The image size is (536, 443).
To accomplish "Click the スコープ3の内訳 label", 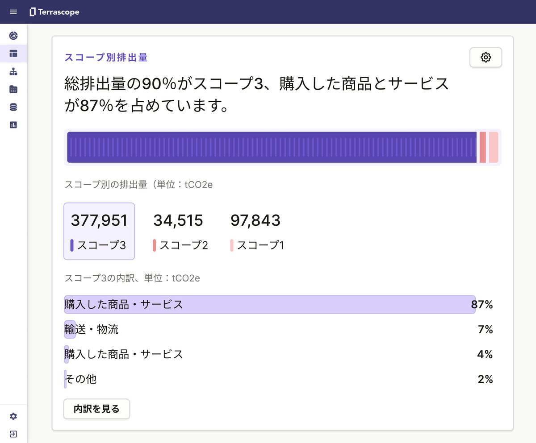I will coord(132,278).
